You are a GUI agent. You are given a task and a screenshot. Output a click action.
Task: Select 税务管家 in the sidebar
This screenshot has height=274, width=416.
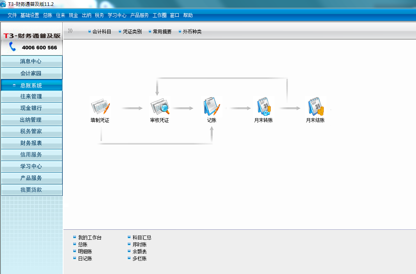click(x=32, y=132)
